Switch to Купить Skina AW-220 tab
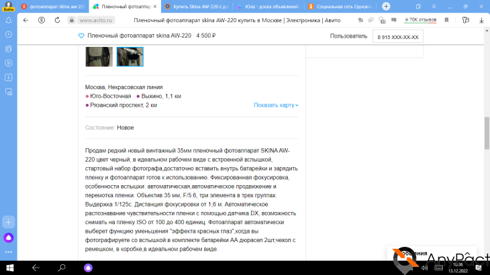Viewport: 490px width, 275px height. coord(197,6)
